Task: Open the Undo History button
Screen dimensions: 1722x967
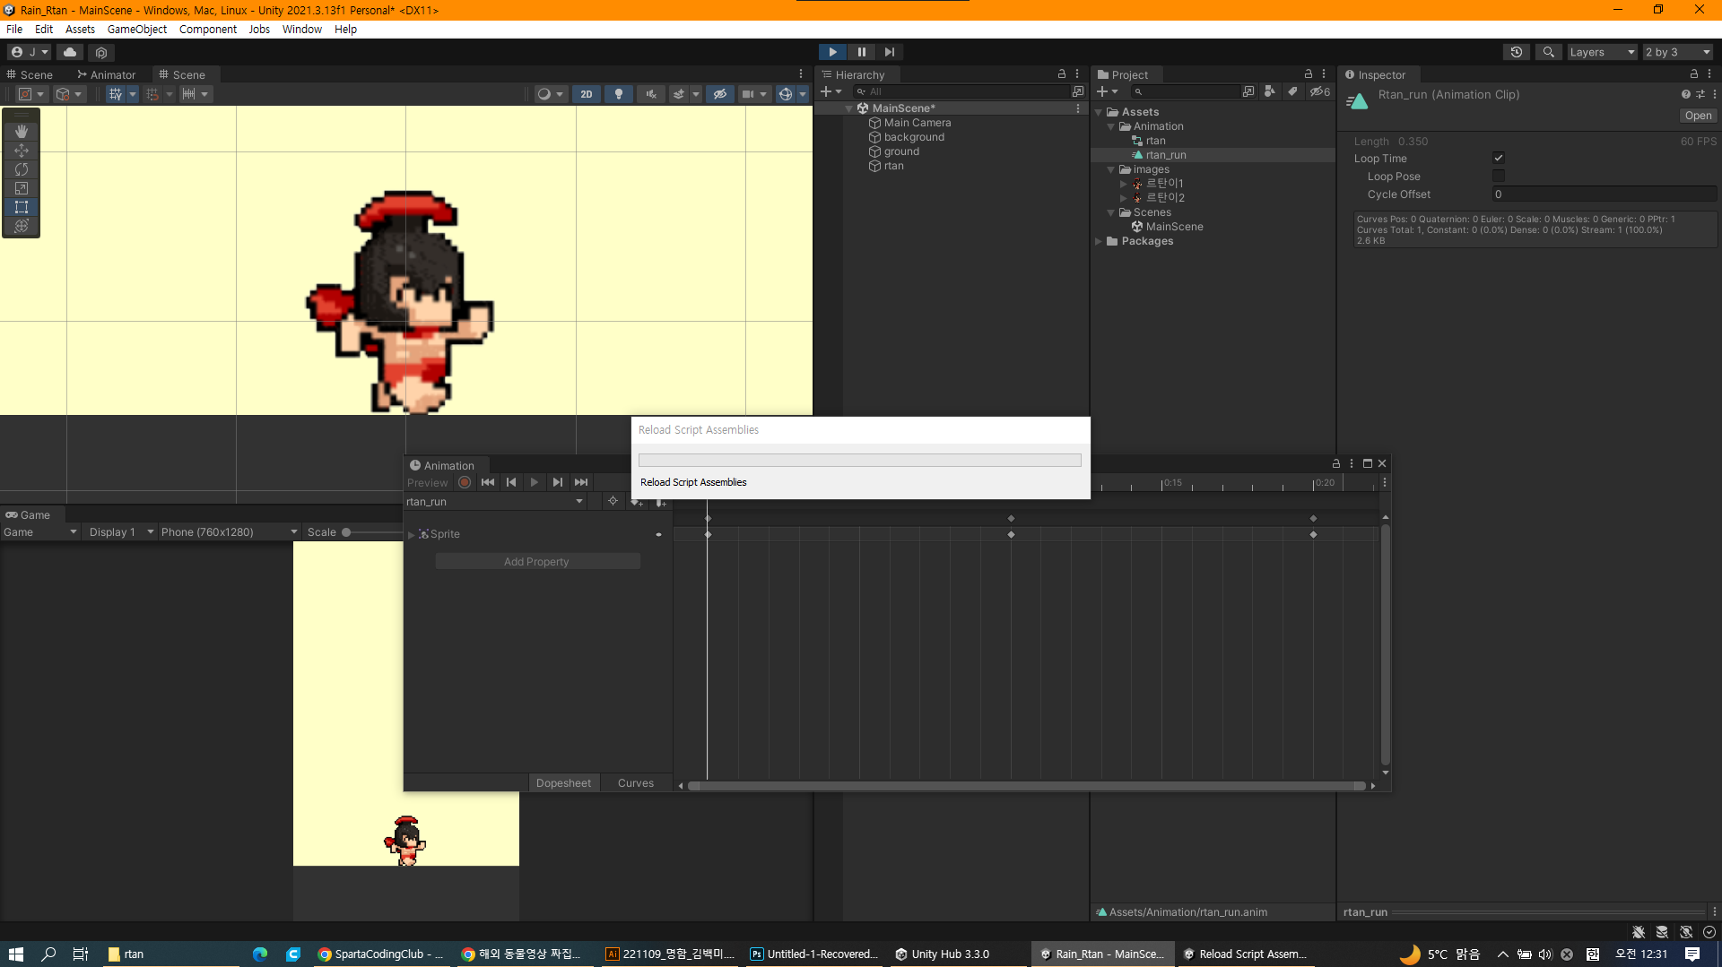Action: (x=1517, y=52)
